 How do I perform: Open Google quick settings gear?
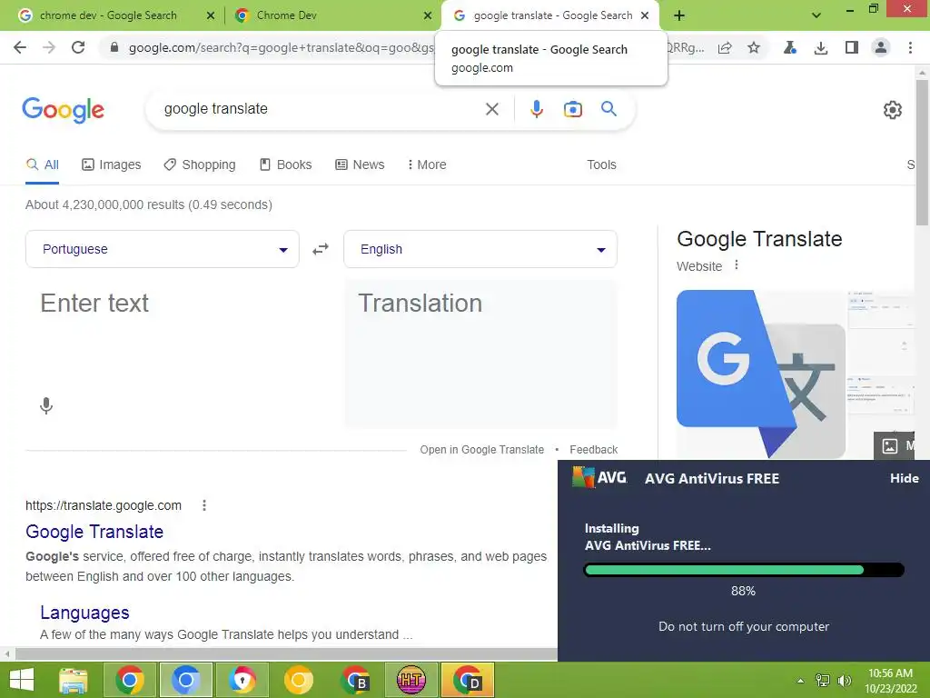coord(892,110)
